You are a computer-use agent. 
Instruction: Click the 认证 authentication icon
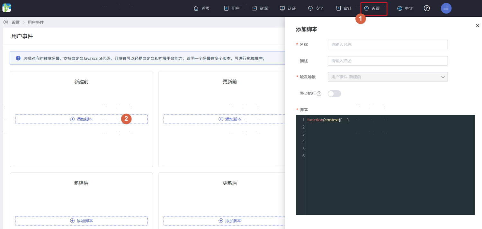282,8
